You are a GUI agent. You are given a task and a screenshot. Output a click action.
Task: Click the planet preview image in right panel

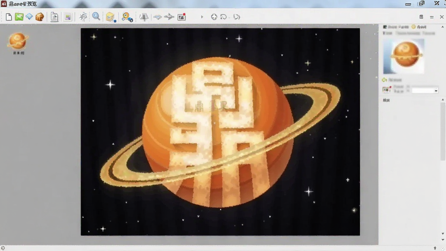pyautogui.click(x=404, y=56)
